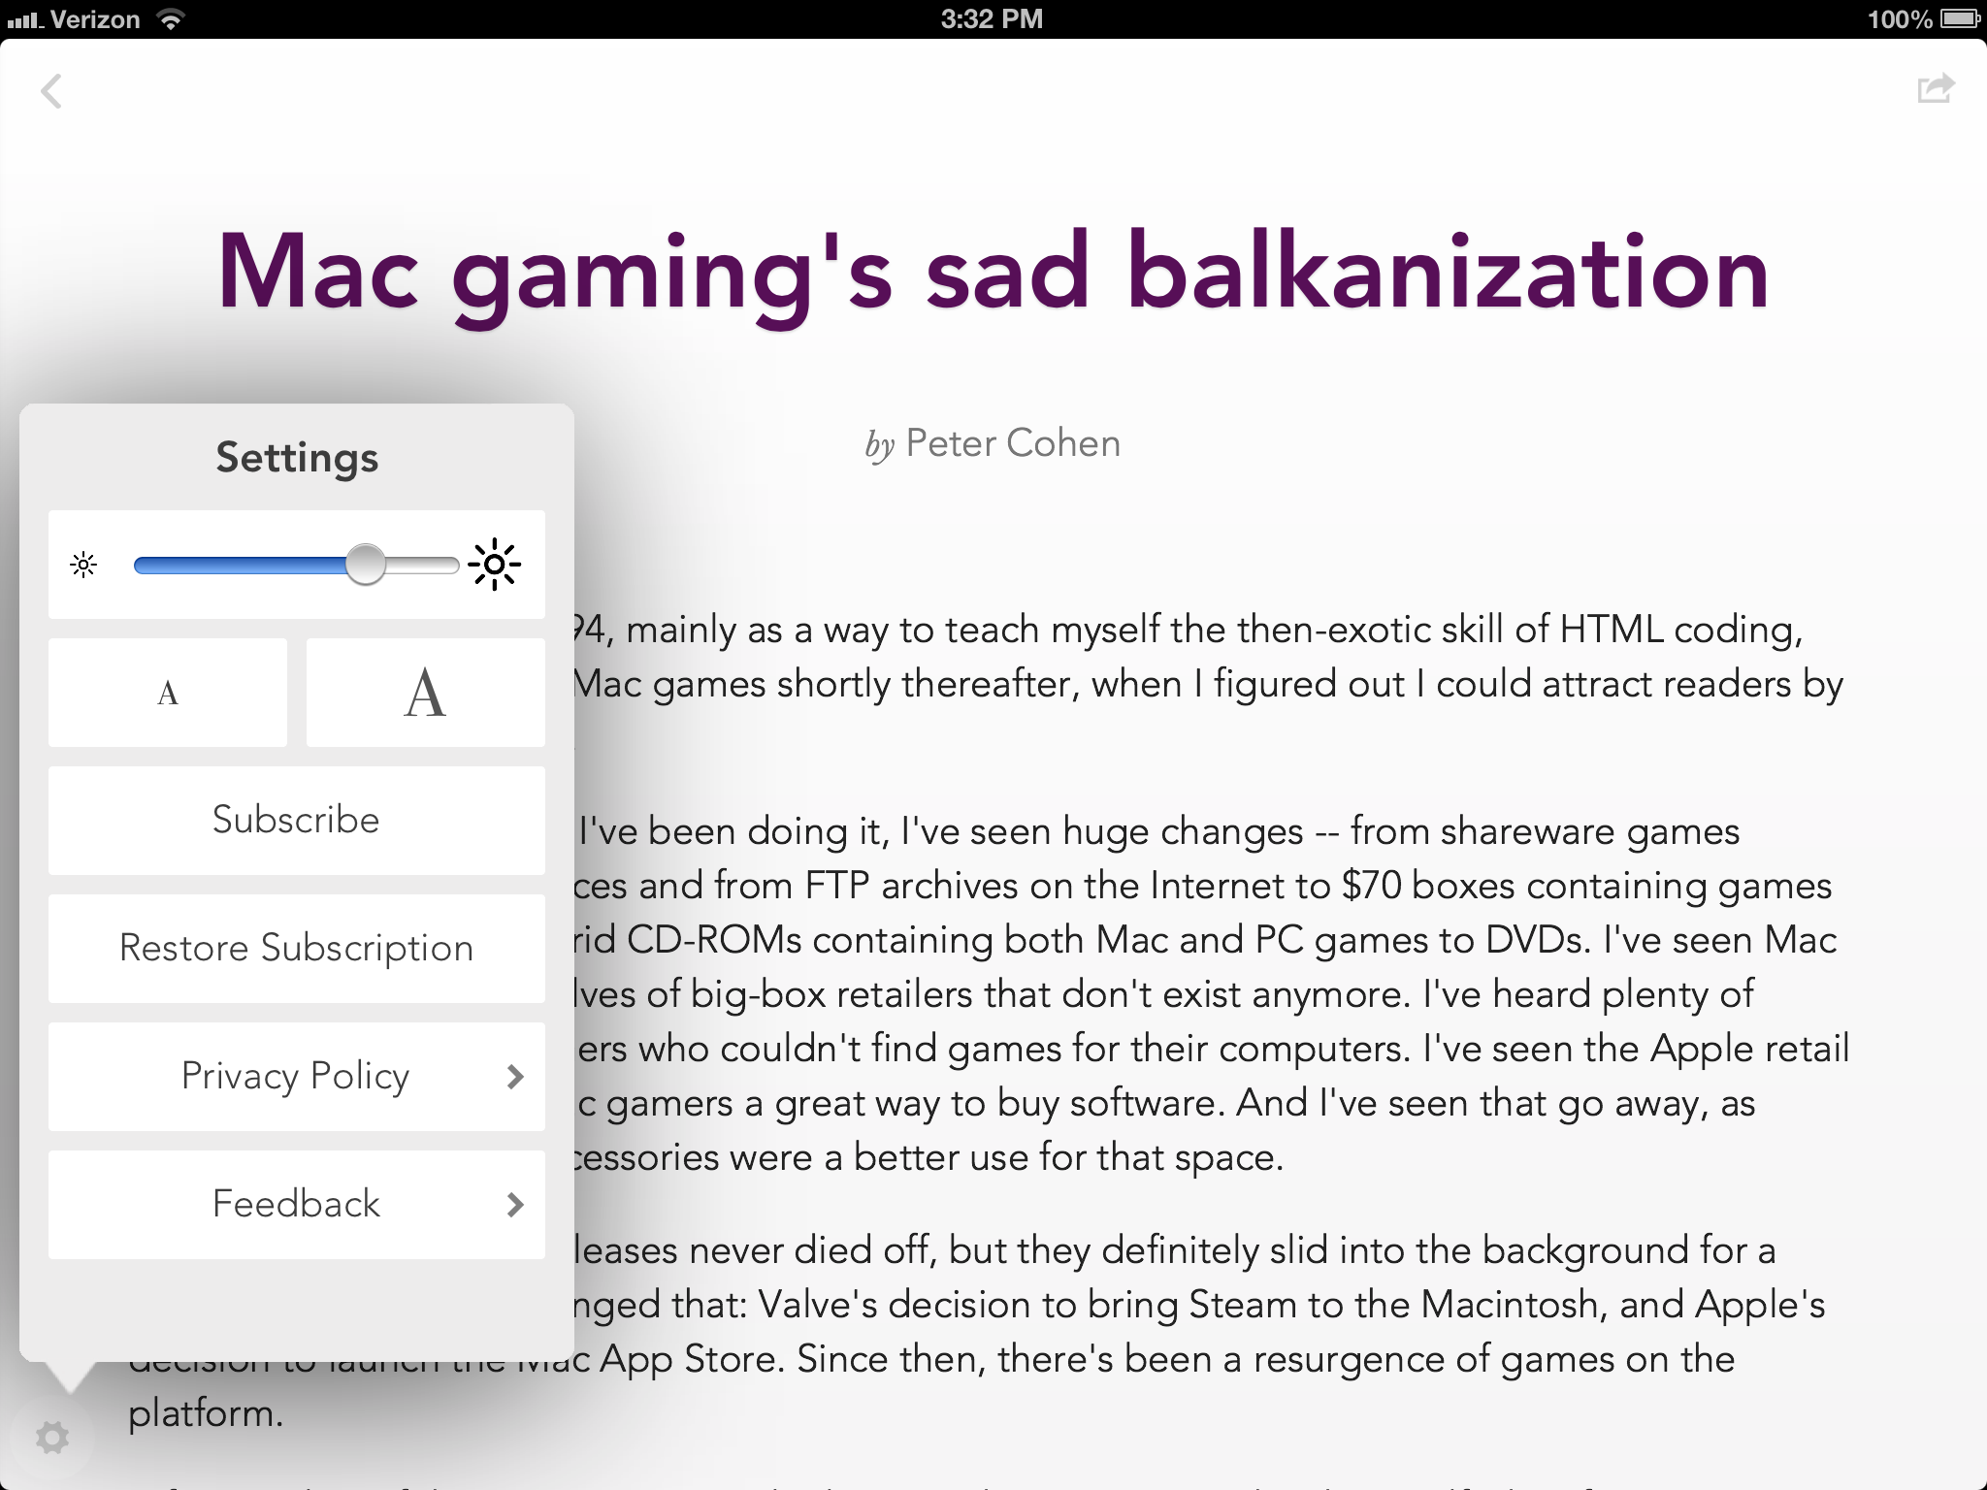Decrease text size with small A
The width and height of the screenshot is (1987, 1490).
pyautogui.click(x=168, y=693)
